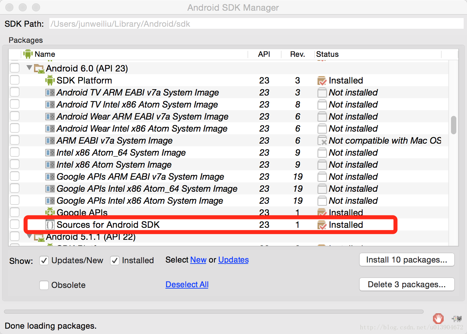
Task: Click the Intel x86 Atom System Image icon
Action: coord(50,165)
